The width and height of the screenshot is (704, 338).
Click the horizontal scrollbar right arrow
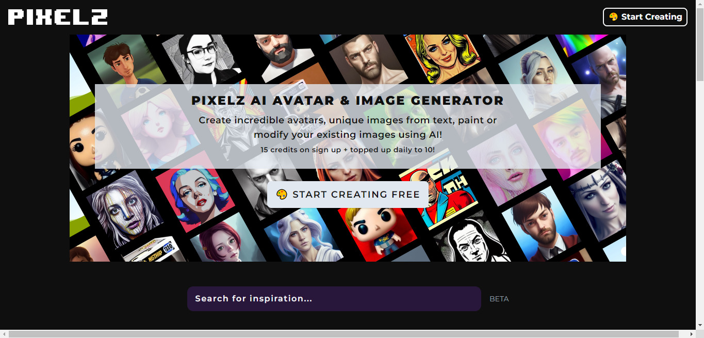point(691,334)
